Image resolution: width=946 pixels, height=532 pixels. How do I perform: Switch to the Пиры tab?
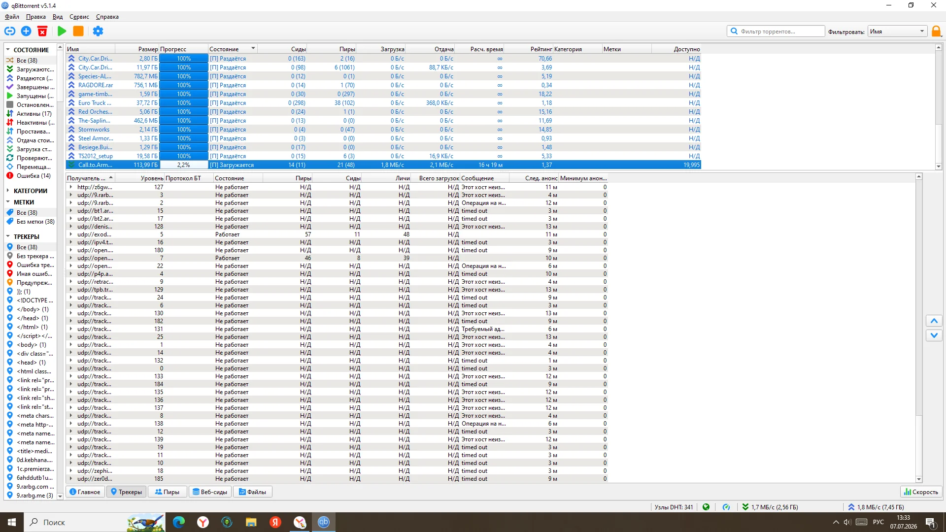167,492
